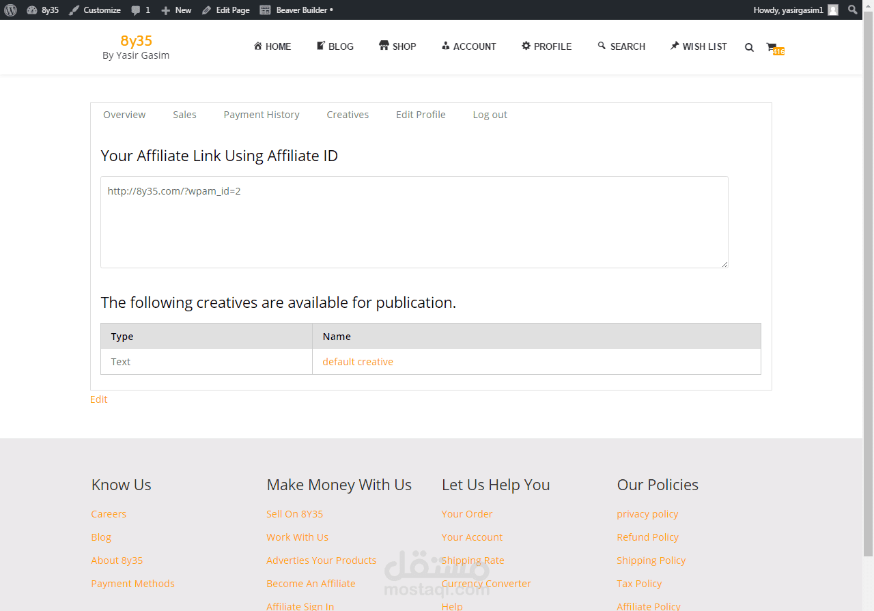874x611 pixels.
Task: Launch Beaver Builder from admin bar
Action: point(296,10)
